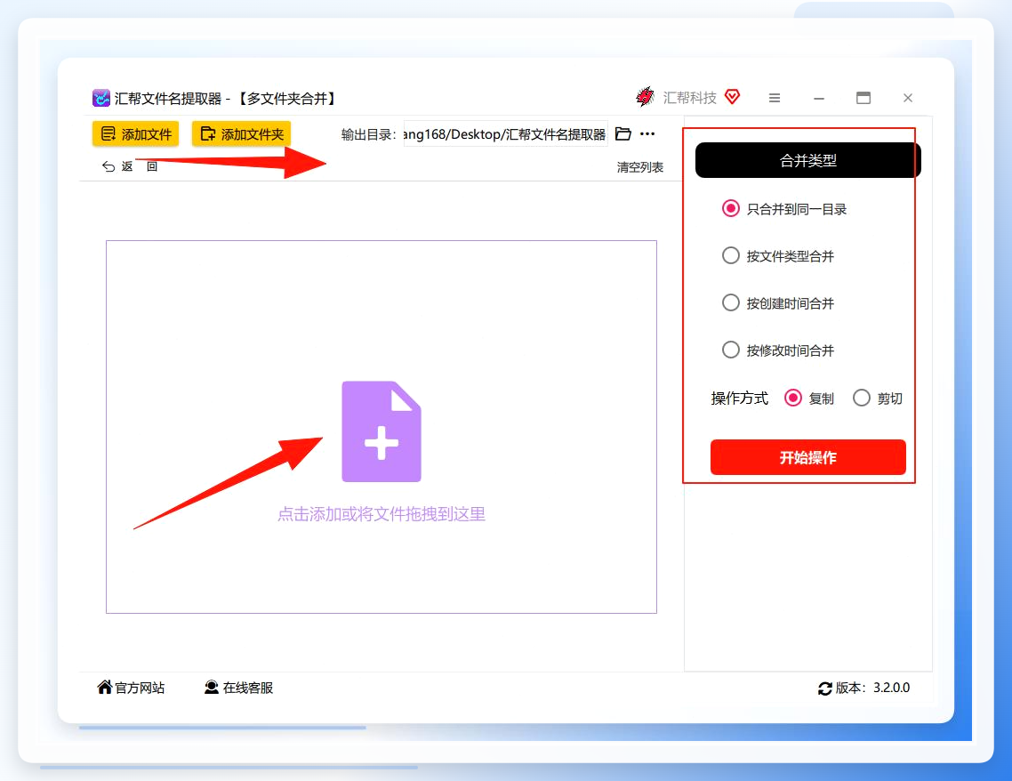Click the 操作方式 label
1012x781 pixels.
(740, 399)
